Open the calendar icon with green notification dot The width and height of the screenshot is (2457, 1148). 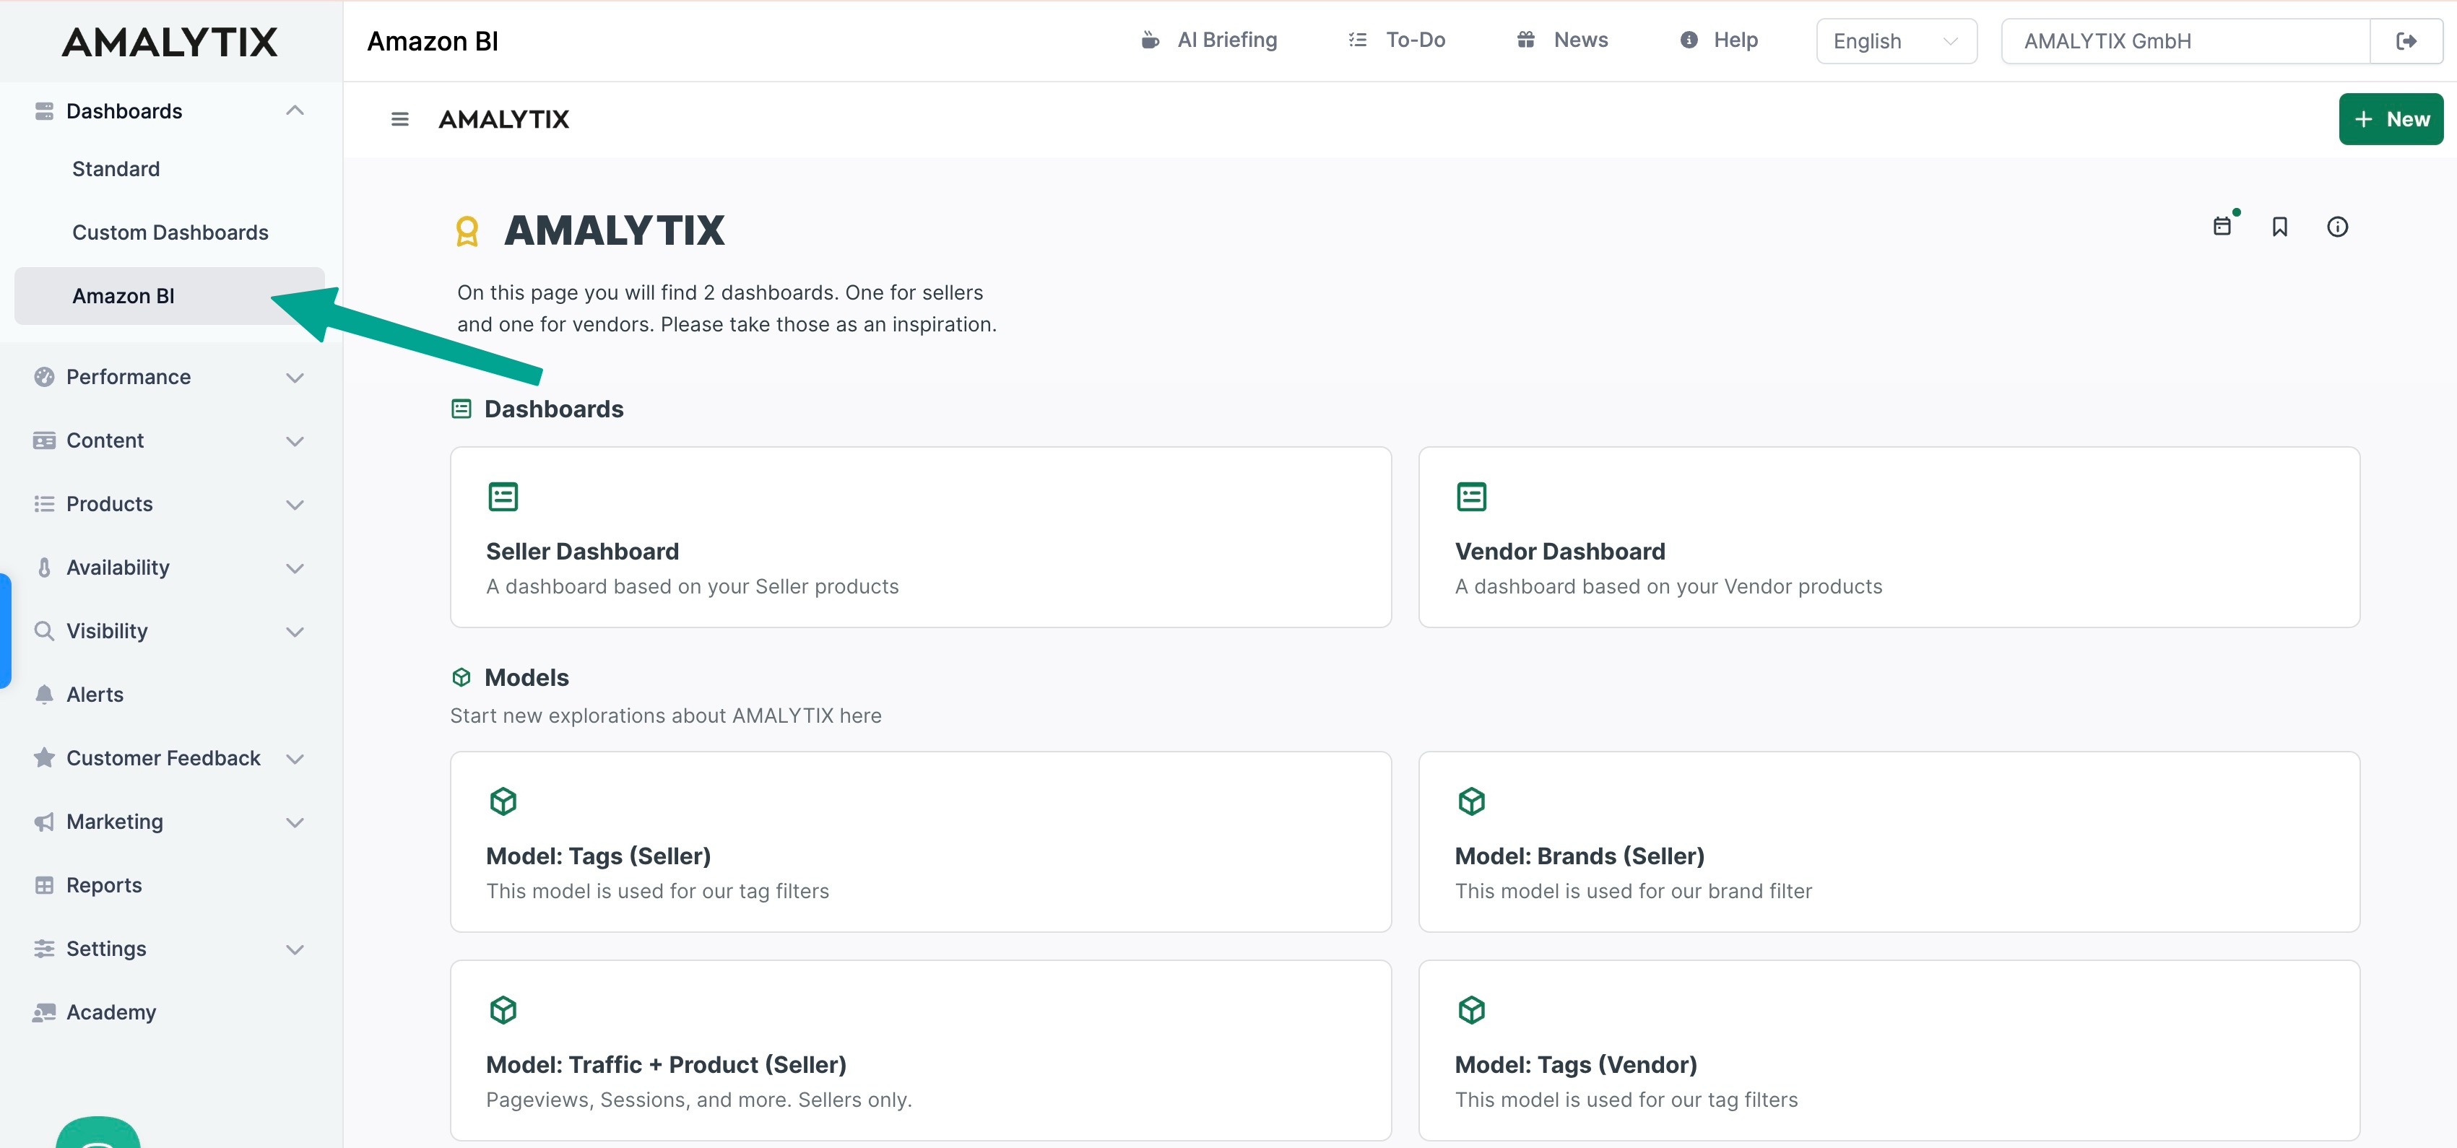(2224, 226)
